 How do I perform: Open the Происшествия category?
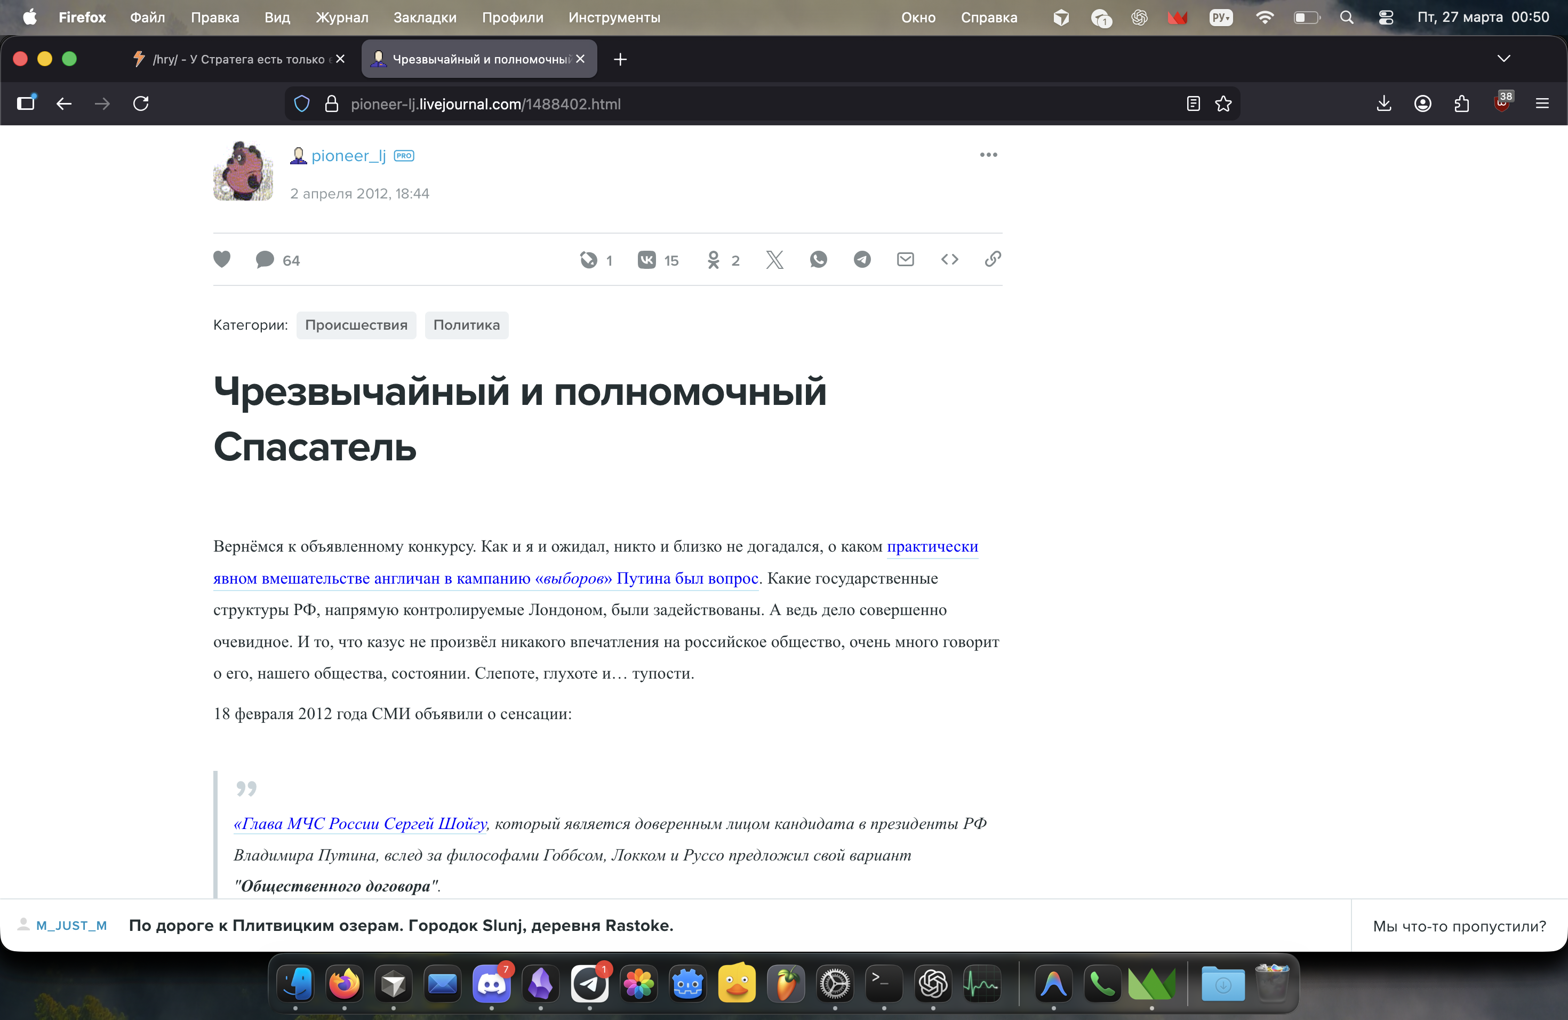pyautogui.click(x=356, y=325)
